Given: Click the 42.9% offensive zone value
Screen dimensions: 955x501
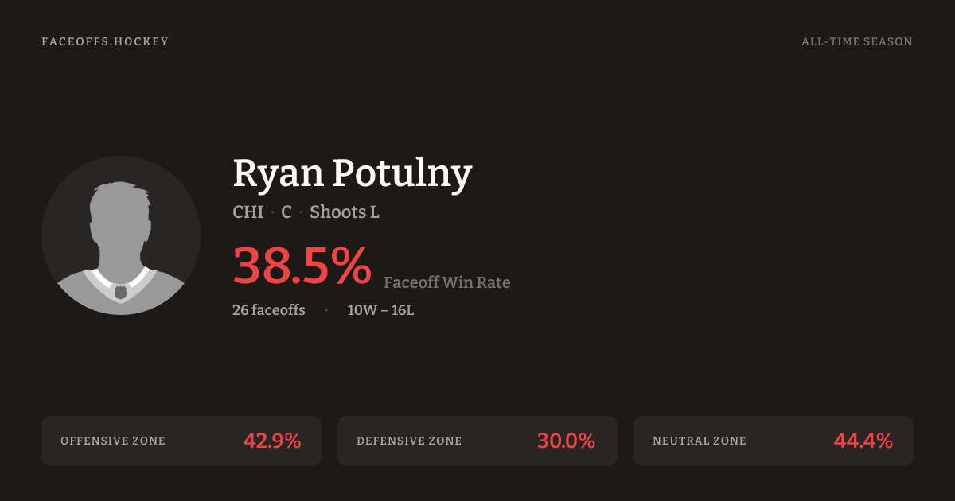Looking at the screenshot, I should point(272,441).
